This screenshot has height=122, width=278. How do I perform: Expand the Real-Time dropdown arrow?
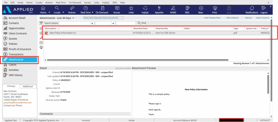click(93, 12)
